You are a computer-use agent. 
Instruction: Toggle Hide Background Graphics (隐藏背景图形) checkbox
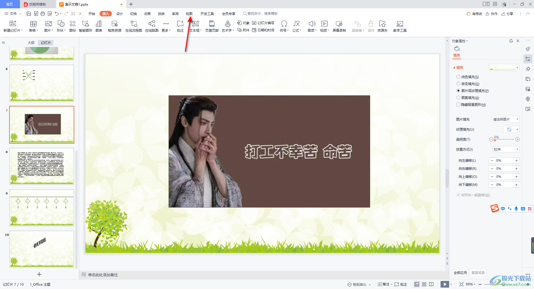[458, 104]
